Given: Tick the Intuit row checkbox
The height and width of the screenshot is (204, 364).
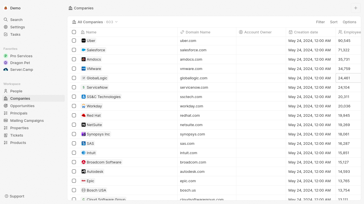Looking at the screenshot, I should click(74, 153).
